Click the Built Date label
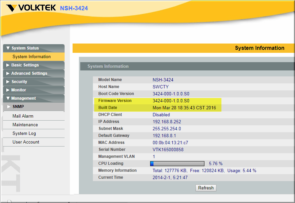The height and width of the screenshot is (203, 295). (x=108, y=107)
